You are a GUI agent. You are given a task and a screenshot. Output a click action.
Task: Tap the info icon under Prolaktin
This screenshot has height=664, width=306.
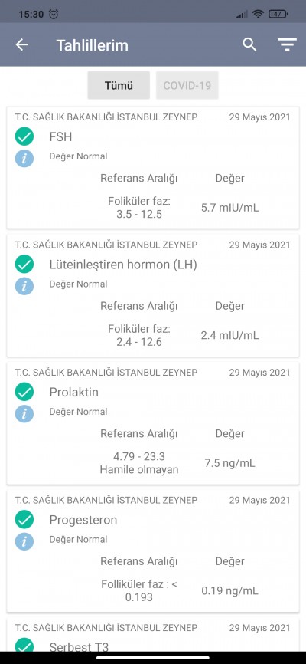click(x=24, y=413)
